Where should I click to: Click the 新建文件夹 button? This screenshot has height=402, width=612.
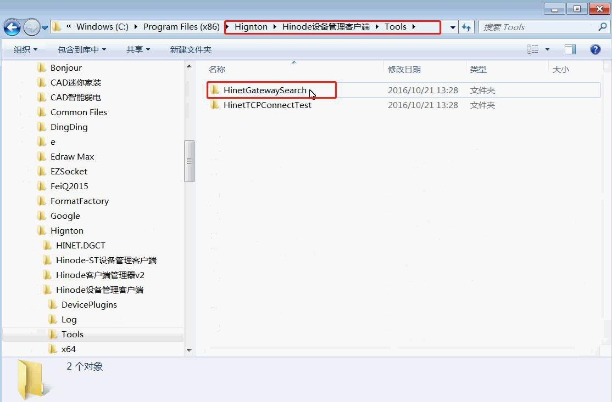pos(191,50)
